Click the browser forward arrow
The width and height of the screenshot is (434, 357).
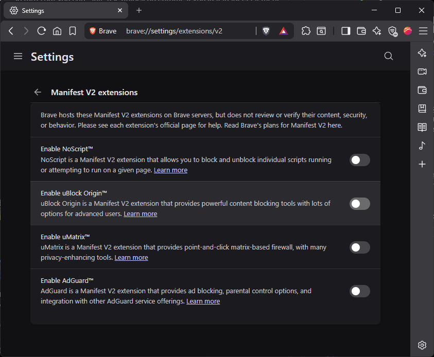(26, 31)
